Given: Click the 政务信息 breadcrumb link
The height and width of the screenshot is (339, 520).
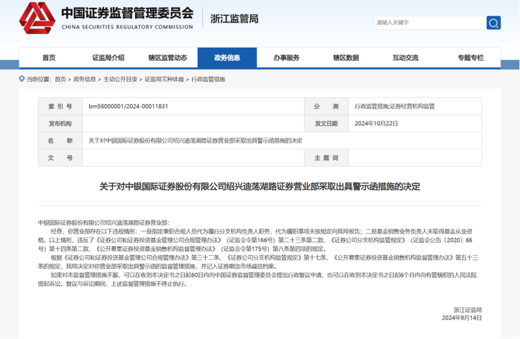Looking at the screenshot, I should point(84,79).
